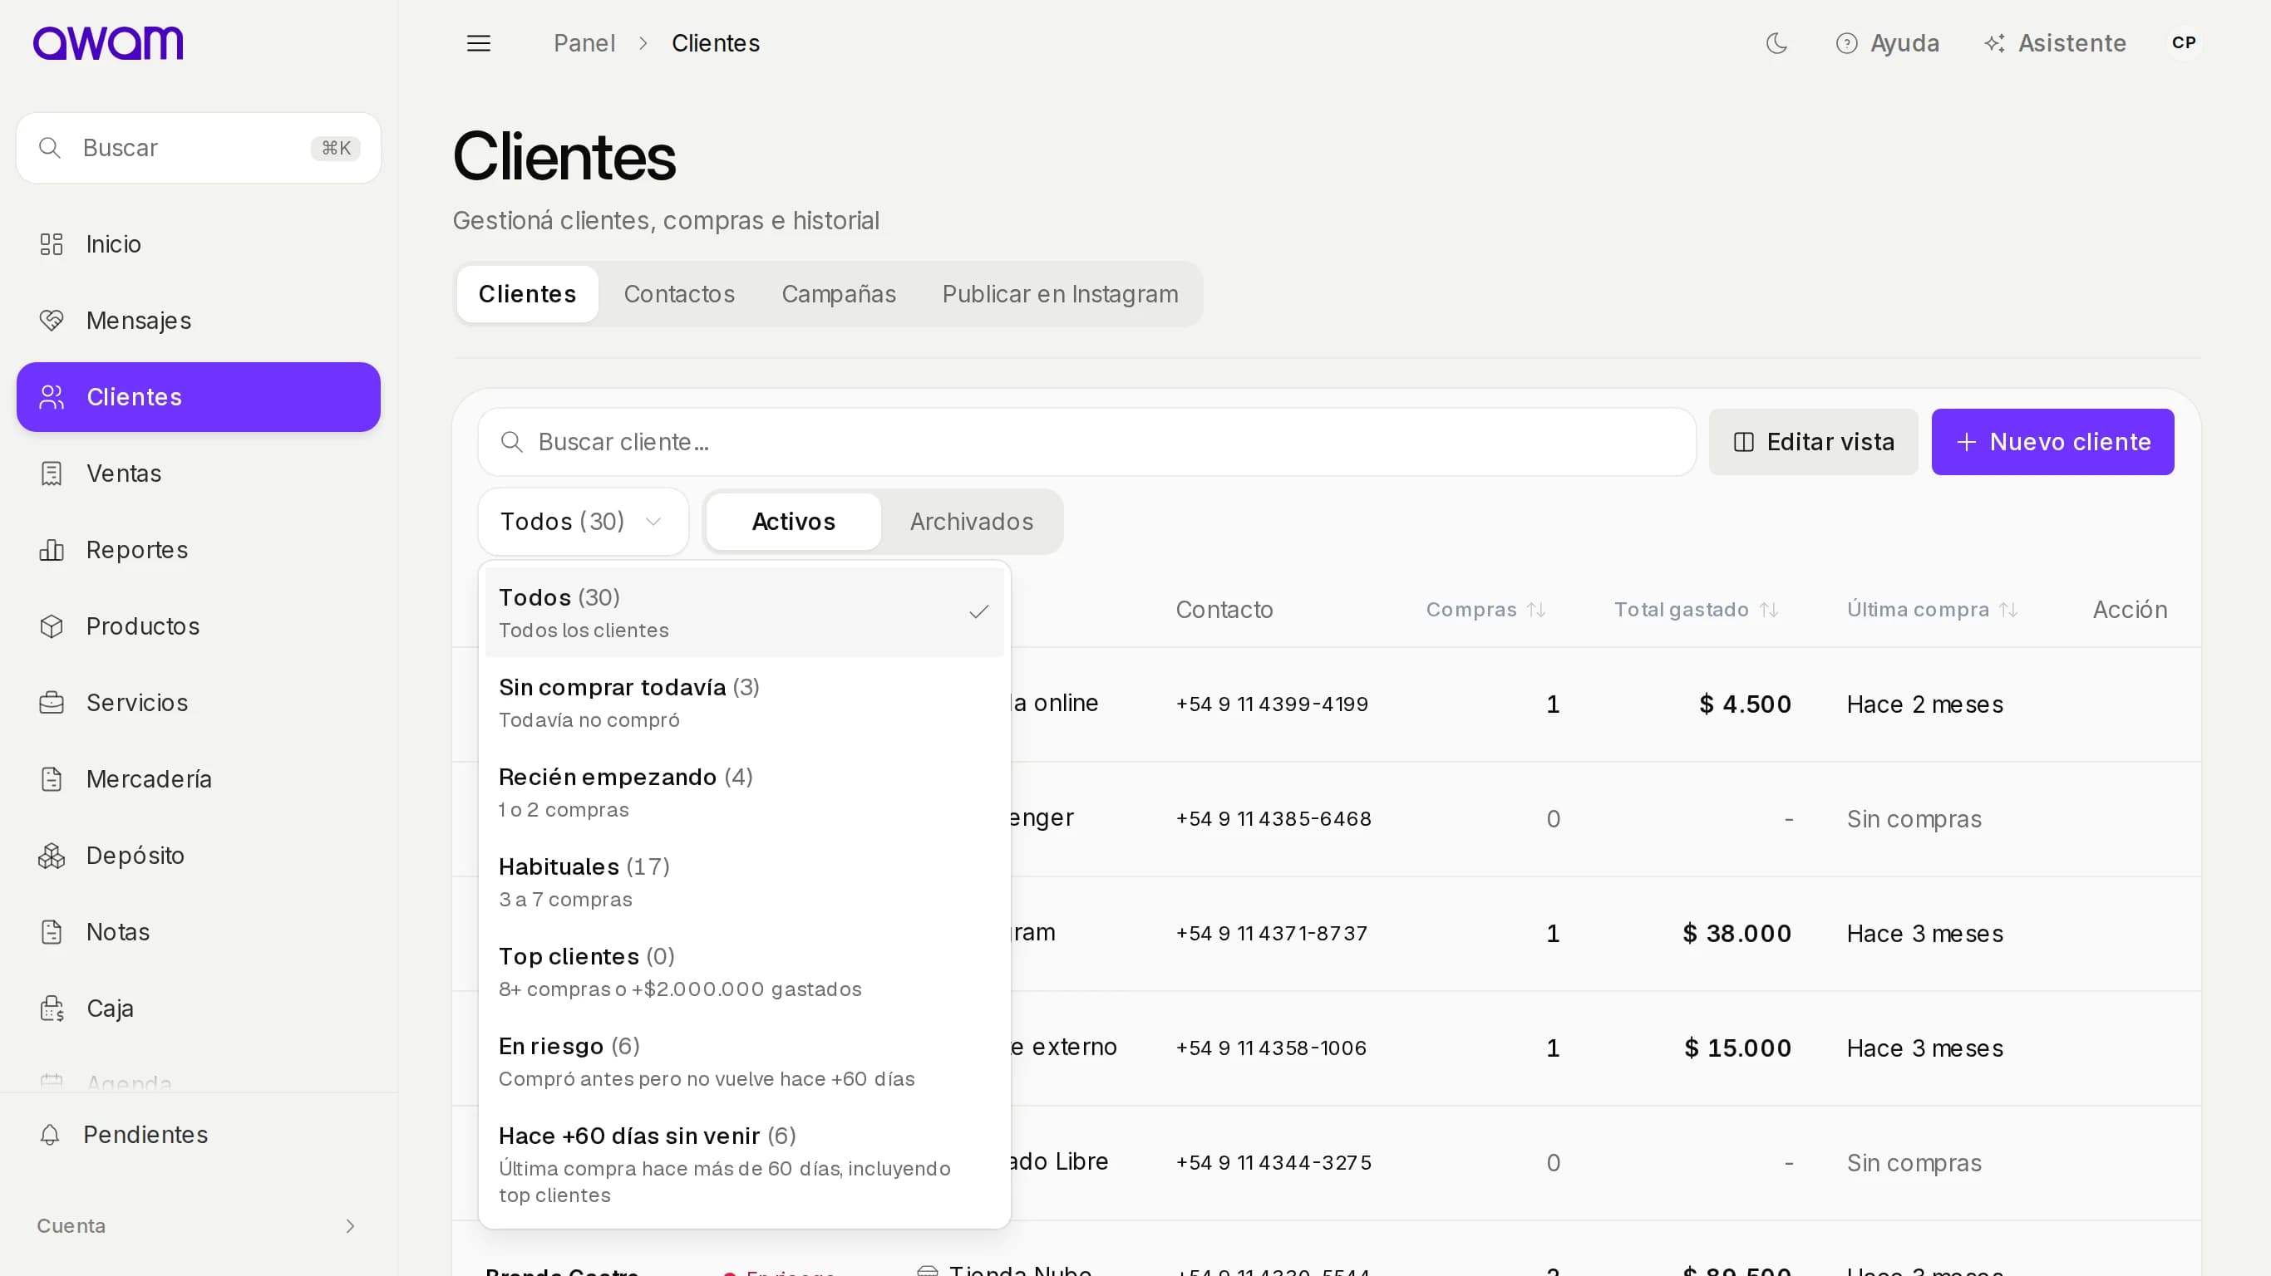
Task: Go to Panel breadcrumb
Action: (x=584, y=43)
